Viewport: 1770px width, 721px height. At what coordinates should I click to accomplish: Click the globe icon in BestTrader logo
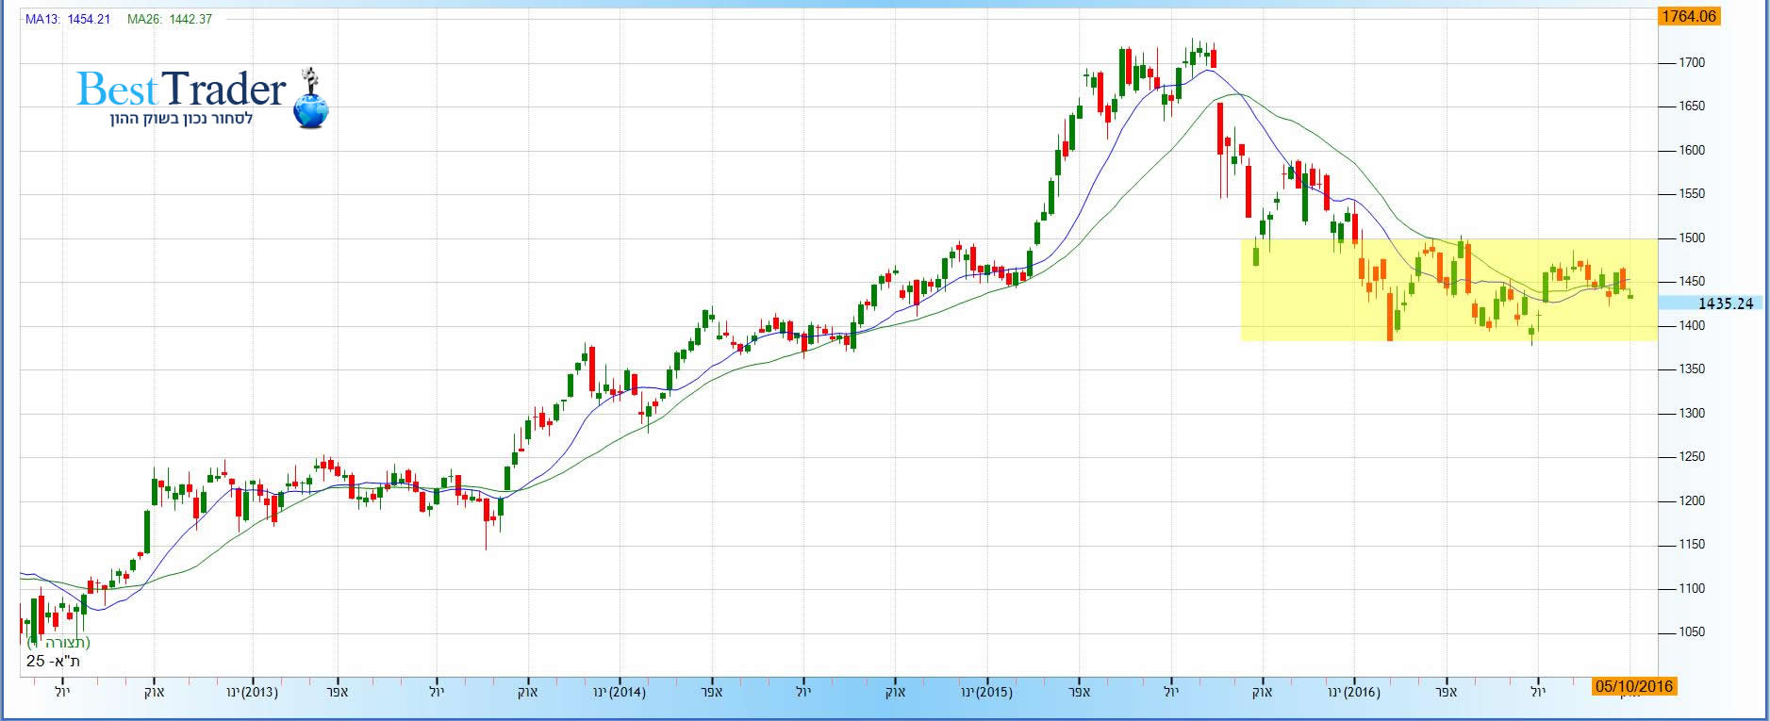point(310,107)
